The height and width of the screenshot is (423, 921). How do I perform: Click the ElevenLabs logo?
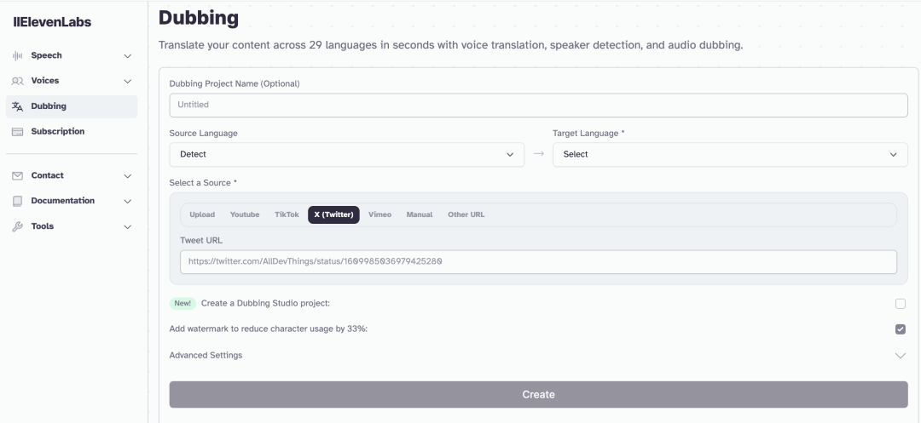click(52, 22)
